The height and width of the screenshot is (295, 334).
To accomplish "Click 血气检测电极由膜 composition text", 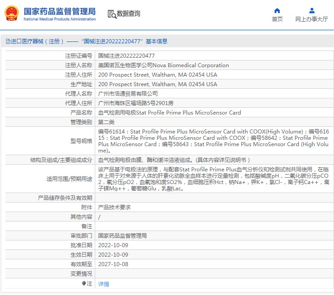I will pyautogui.click(x=174, y=160).
